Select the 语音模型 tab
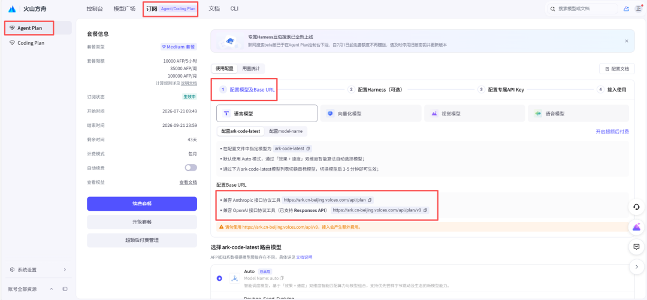The width and height of the screenshot is (647, 300). point(578,114)
